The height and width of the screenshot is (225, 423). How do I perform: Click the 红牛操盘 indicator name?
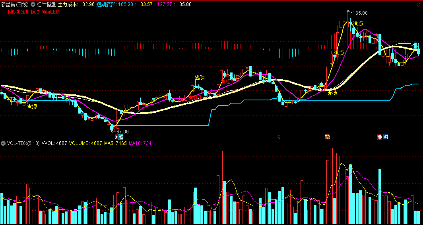tap(46, 4)
